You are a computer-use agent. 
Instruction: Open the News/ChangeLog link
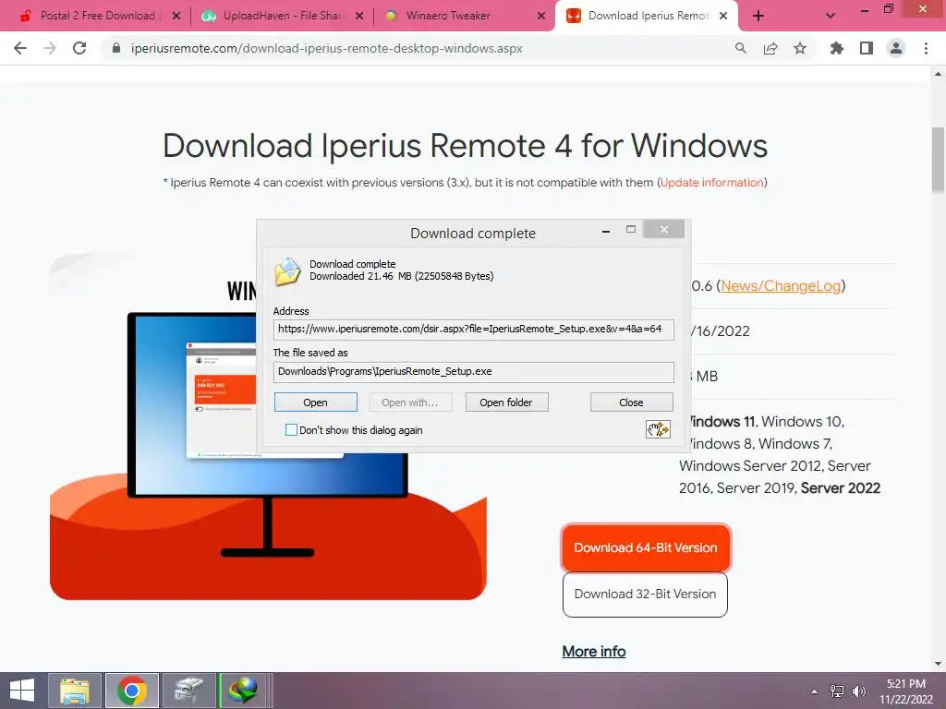pos(781,286)
